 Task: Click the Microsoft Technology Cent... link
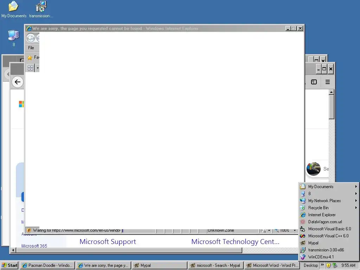235,242
